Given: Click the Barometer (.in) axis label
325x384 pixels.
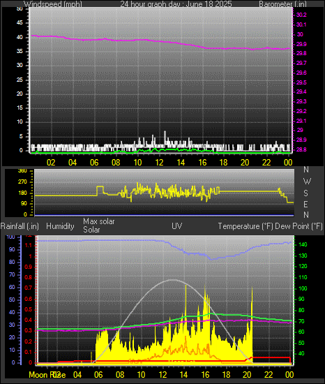Looking at the screenshot, I should coord(282,4).
